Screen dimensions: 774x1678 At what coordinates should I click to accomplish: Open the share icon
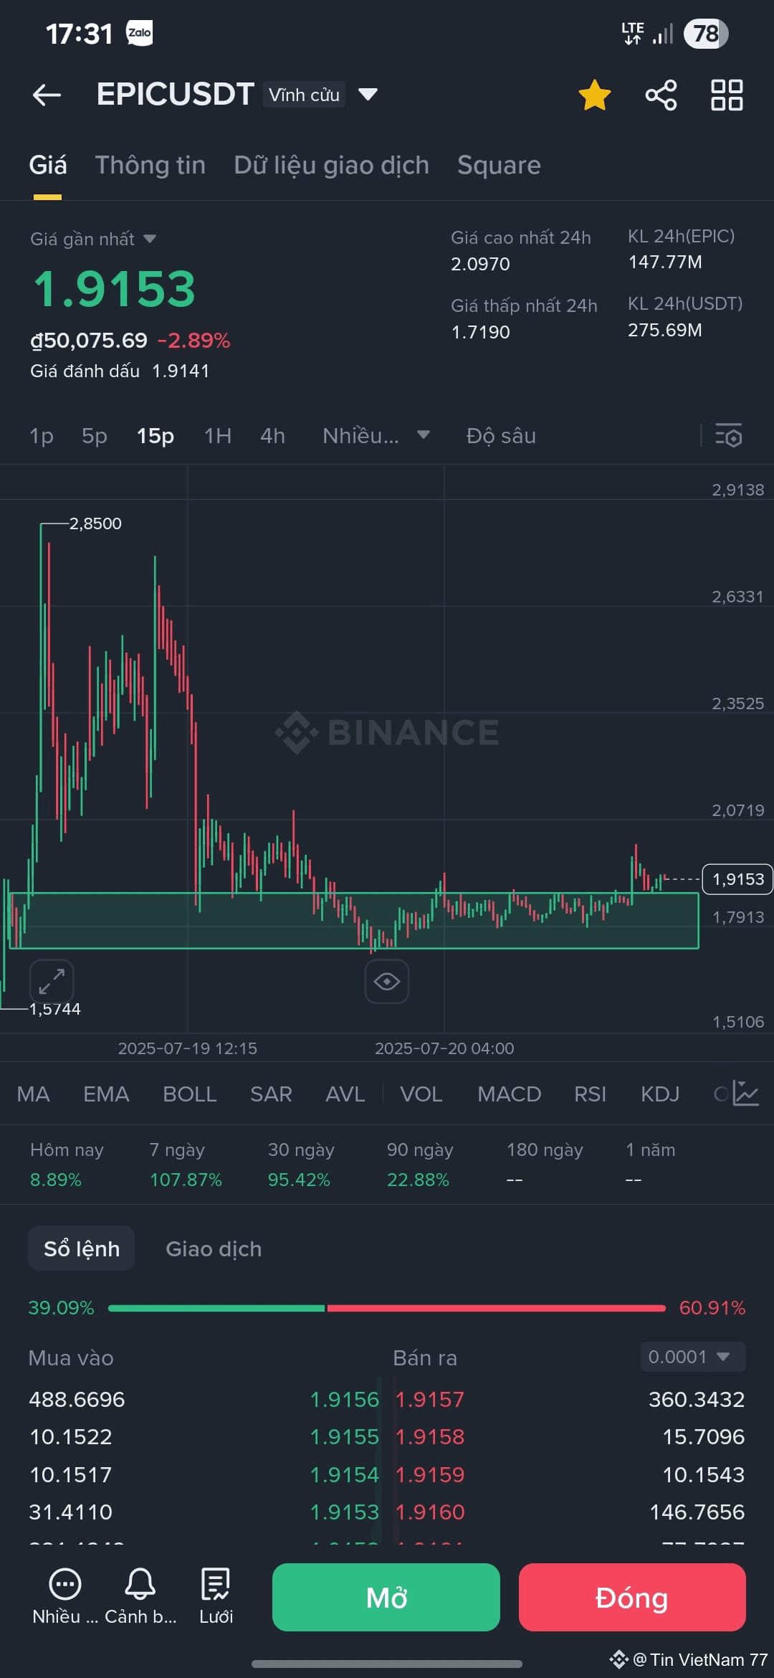[661, 95]
